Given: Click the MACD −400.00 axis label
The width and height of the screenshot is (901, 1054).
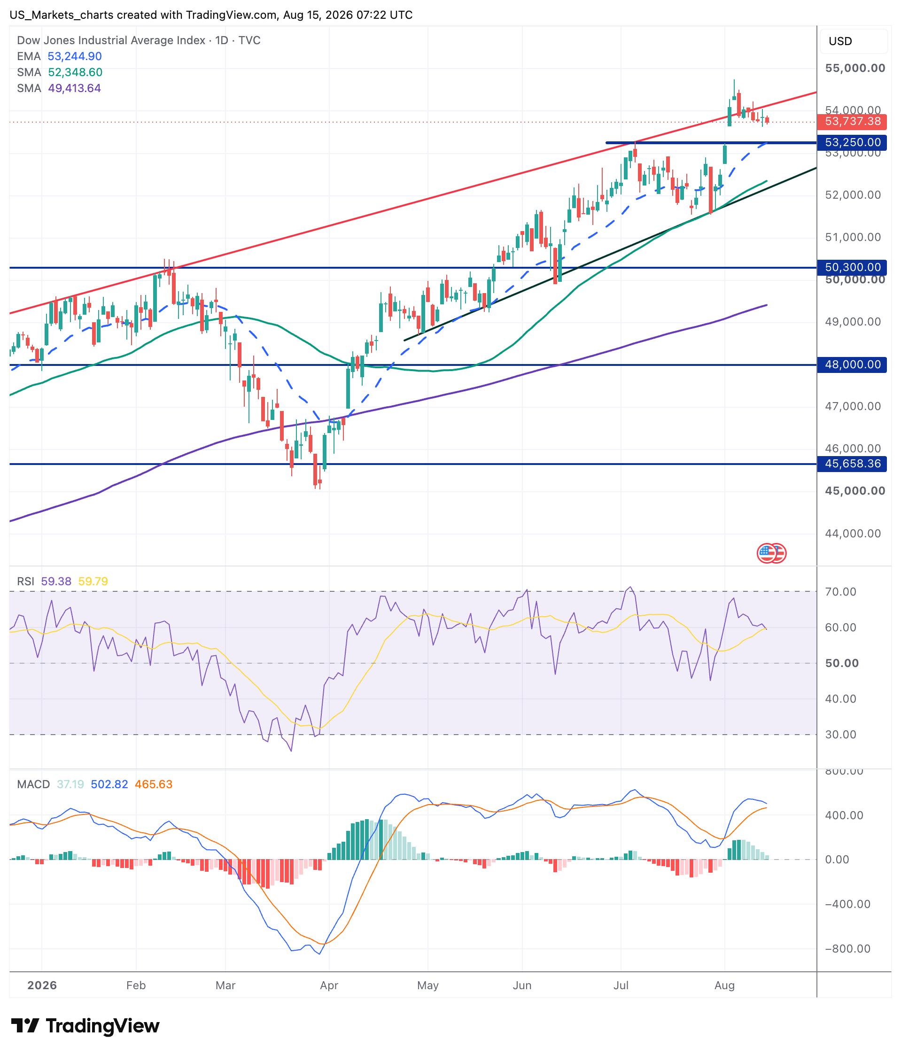Looking at the screenshot, I should click(847, 904).
